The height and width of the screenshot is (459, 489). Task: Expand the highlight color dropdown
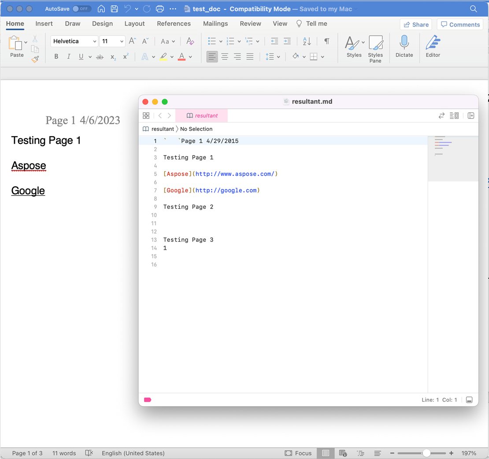pyautogui.click(x=171, y=56)
